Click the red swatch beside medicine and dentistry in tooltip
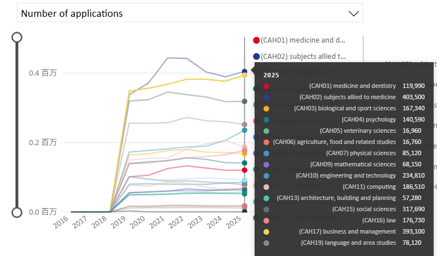This screenshot has width=437, height=256. [x=266, y=86]
